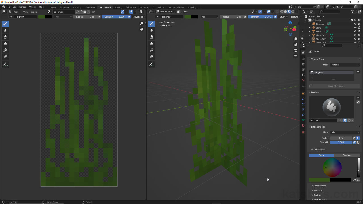
Task: Select the Soften tool in 3D viewport toolbar
Action: click(151, 30)
